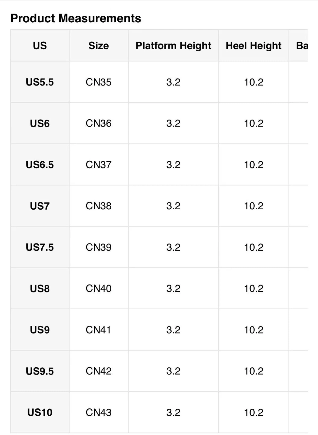
Task: Click the Product Measurements heading
Action: click(76, 18)
